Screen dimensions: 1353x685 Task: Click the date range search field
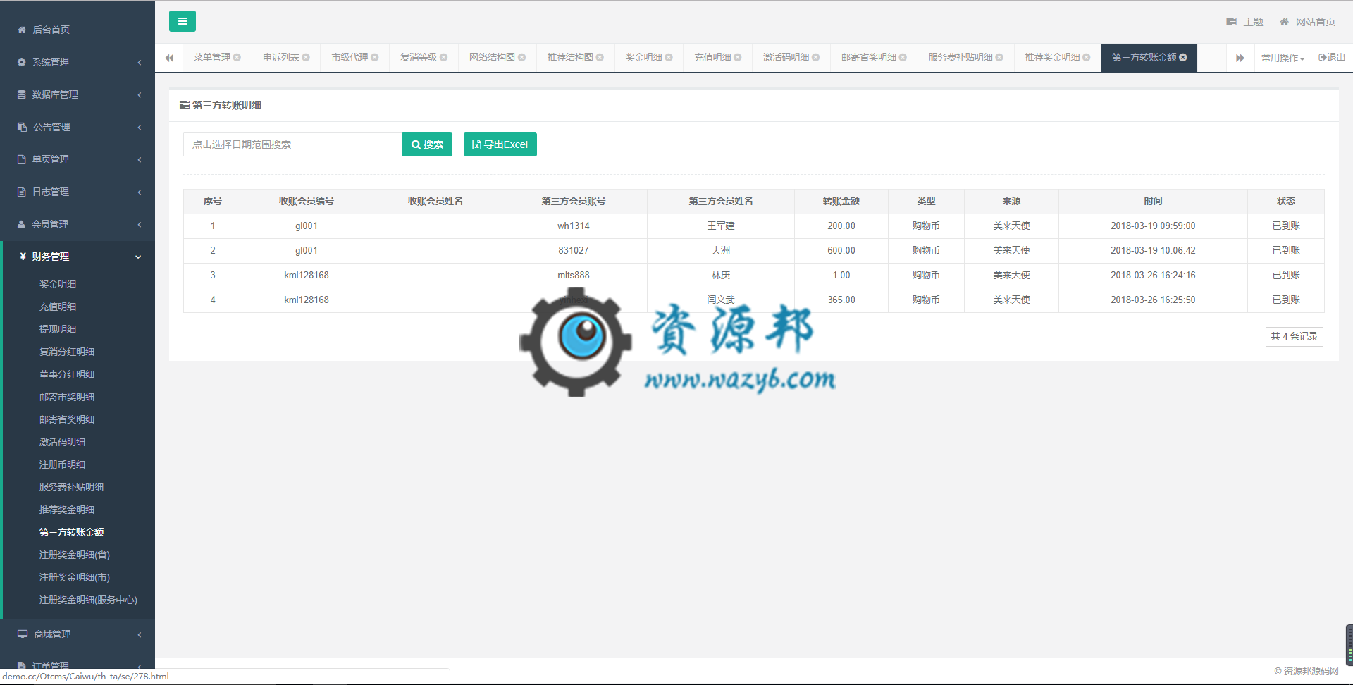[292, 144]
